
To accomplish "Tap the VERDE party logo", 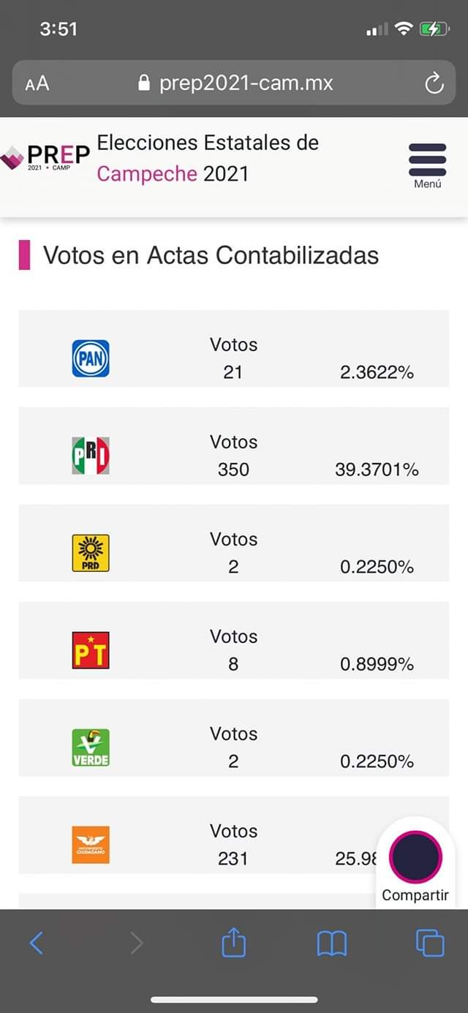I will point(91,747).
